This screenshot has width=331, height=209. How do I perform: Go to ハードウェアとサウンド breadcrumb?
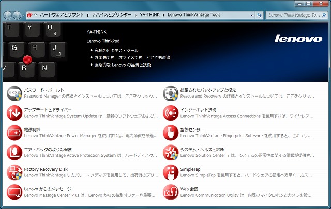[x=62, y=15]
